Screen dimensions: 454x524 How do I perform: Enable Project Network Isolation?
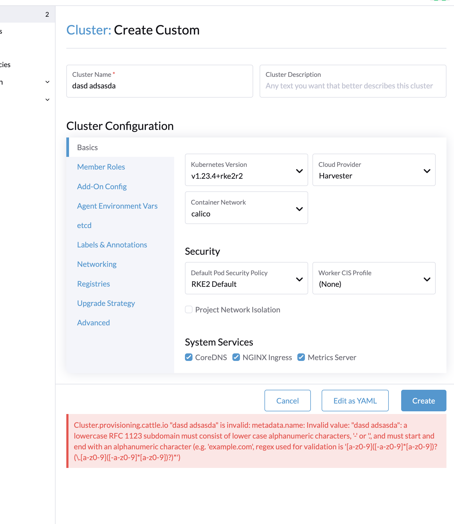pyautogui.click(x=188, y=309)
